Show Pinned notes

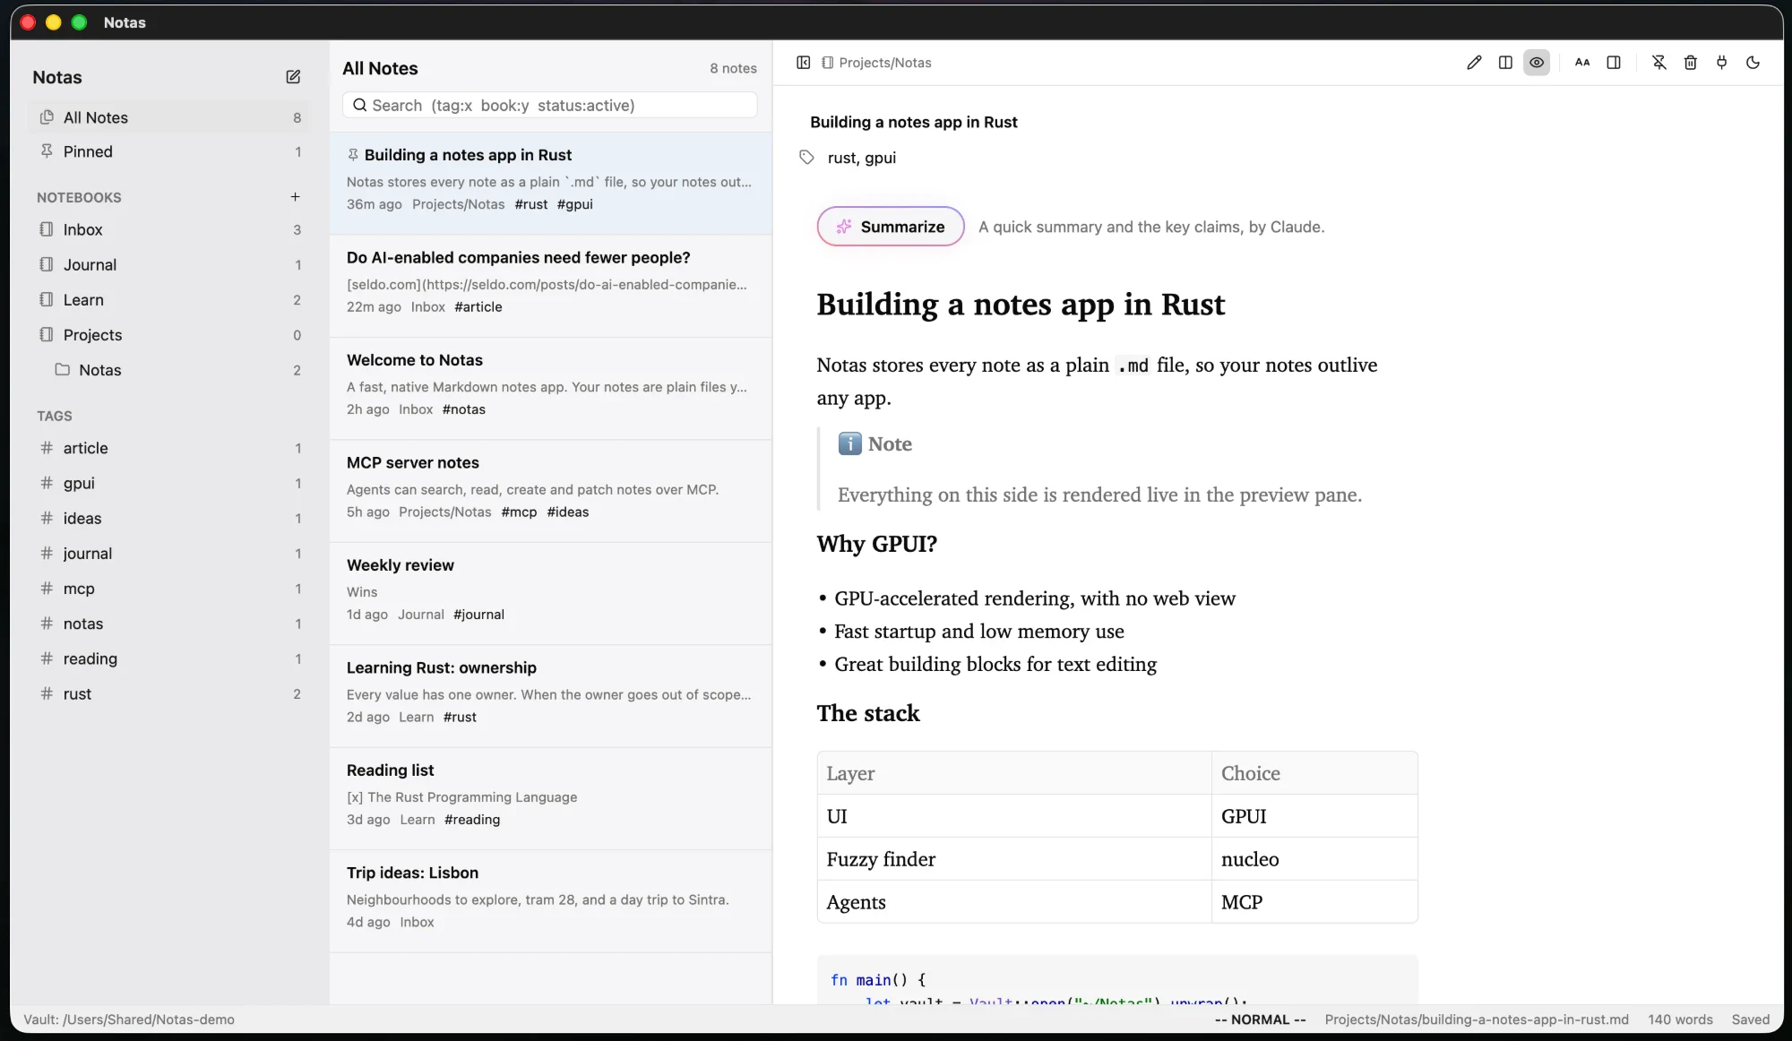(x=170, y=152)
